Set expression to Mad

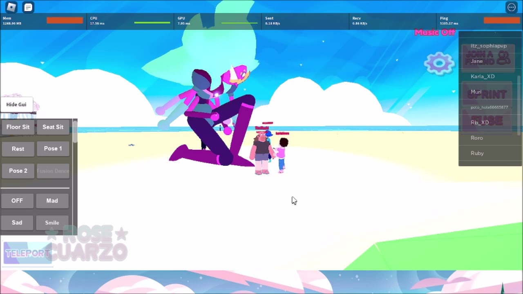52,200
